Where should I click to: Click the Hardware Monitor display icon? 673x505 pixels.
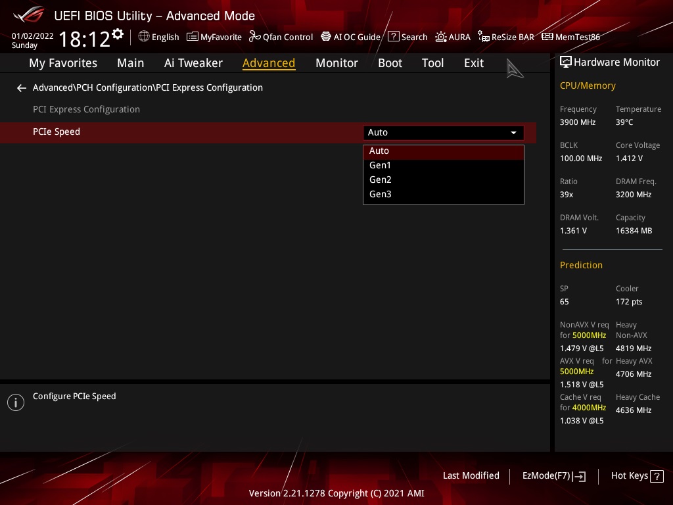[566, 62]
